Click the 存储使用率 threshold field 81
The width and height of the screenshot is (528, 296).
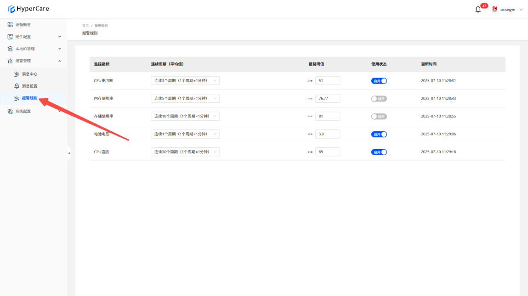pyautogui.click(x=328, y=117)
